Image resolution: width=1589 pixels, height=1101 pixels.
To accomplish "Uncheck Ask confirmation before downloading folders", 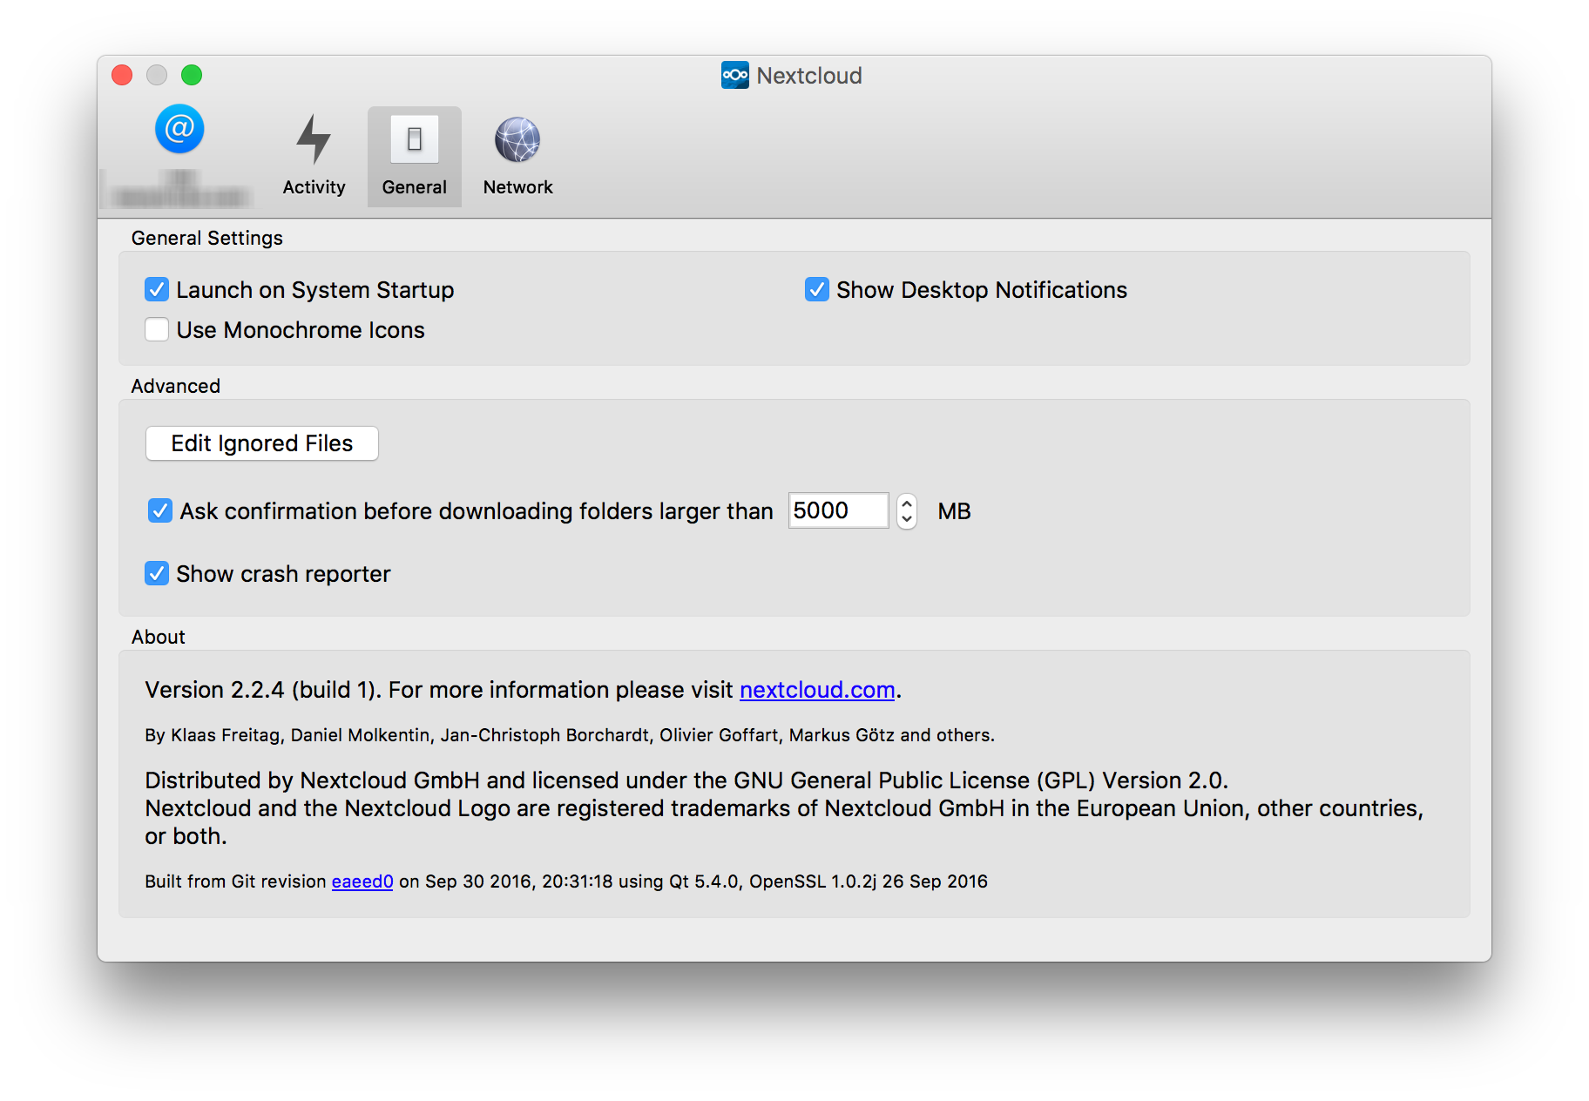I will click(160, 510).
